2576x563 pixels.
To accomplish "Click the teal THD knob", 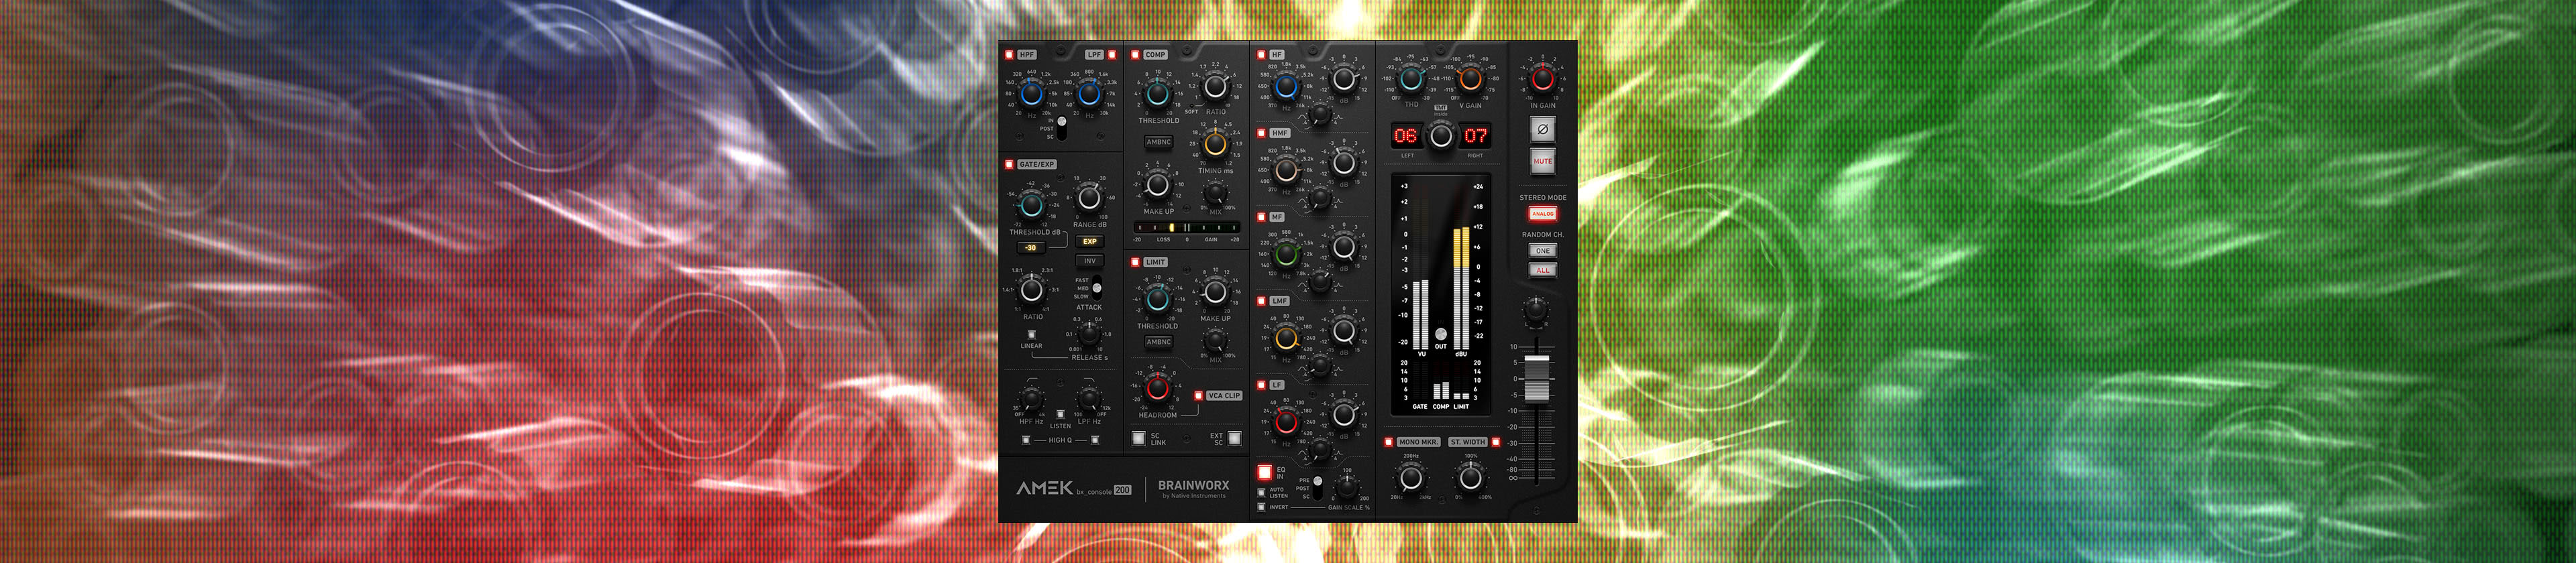I will 1411,78.
